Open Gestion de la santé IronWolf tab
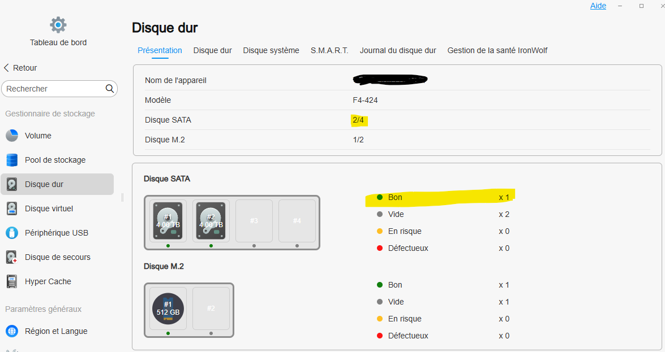The width and height of the screenshot is (665, 352). click(497, 50)
